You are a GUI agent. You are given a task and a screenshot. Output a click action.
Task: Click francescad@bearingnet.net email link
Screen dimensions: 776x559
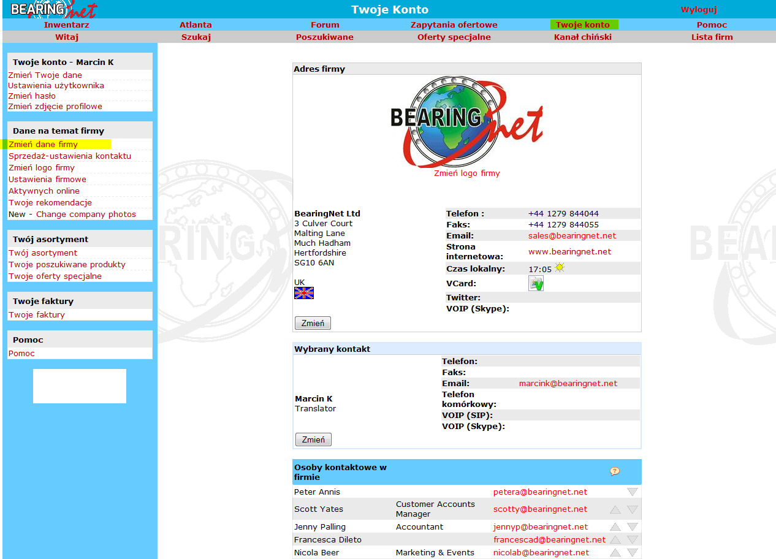coord(550,540)
